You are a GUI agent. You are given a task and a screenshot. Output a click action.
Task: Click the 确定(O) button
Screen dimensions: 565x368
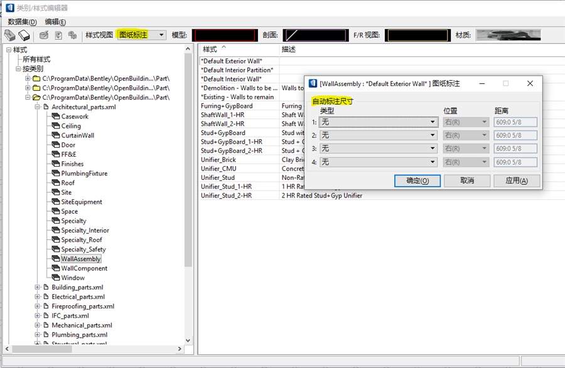[417, 181]
